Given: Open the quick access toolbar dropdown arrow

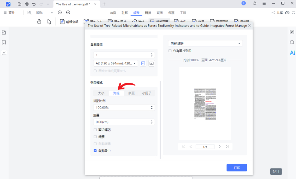Looking at the screenshot, I should (x=48, y=4).
